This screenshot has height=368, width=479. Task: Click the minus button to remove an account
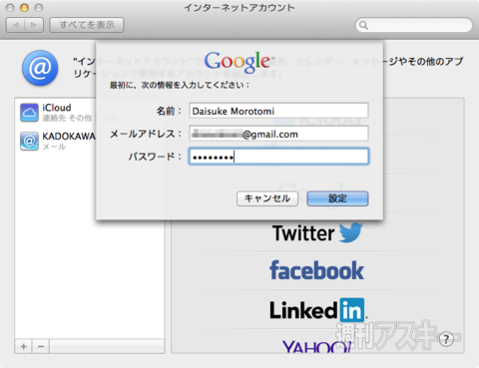[x=41, y=346]
